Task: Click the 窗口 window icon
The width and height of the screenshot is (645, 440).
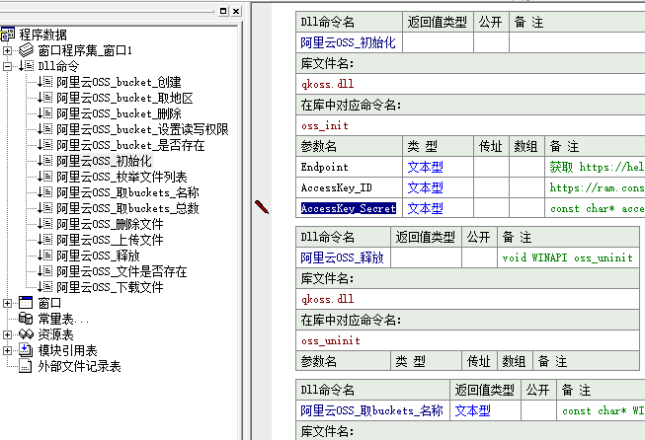Action: click(x=26, y=303)
